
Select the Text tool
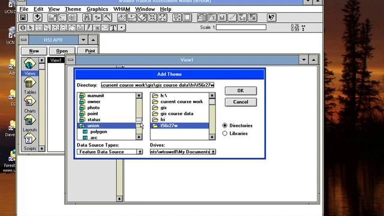113,28
